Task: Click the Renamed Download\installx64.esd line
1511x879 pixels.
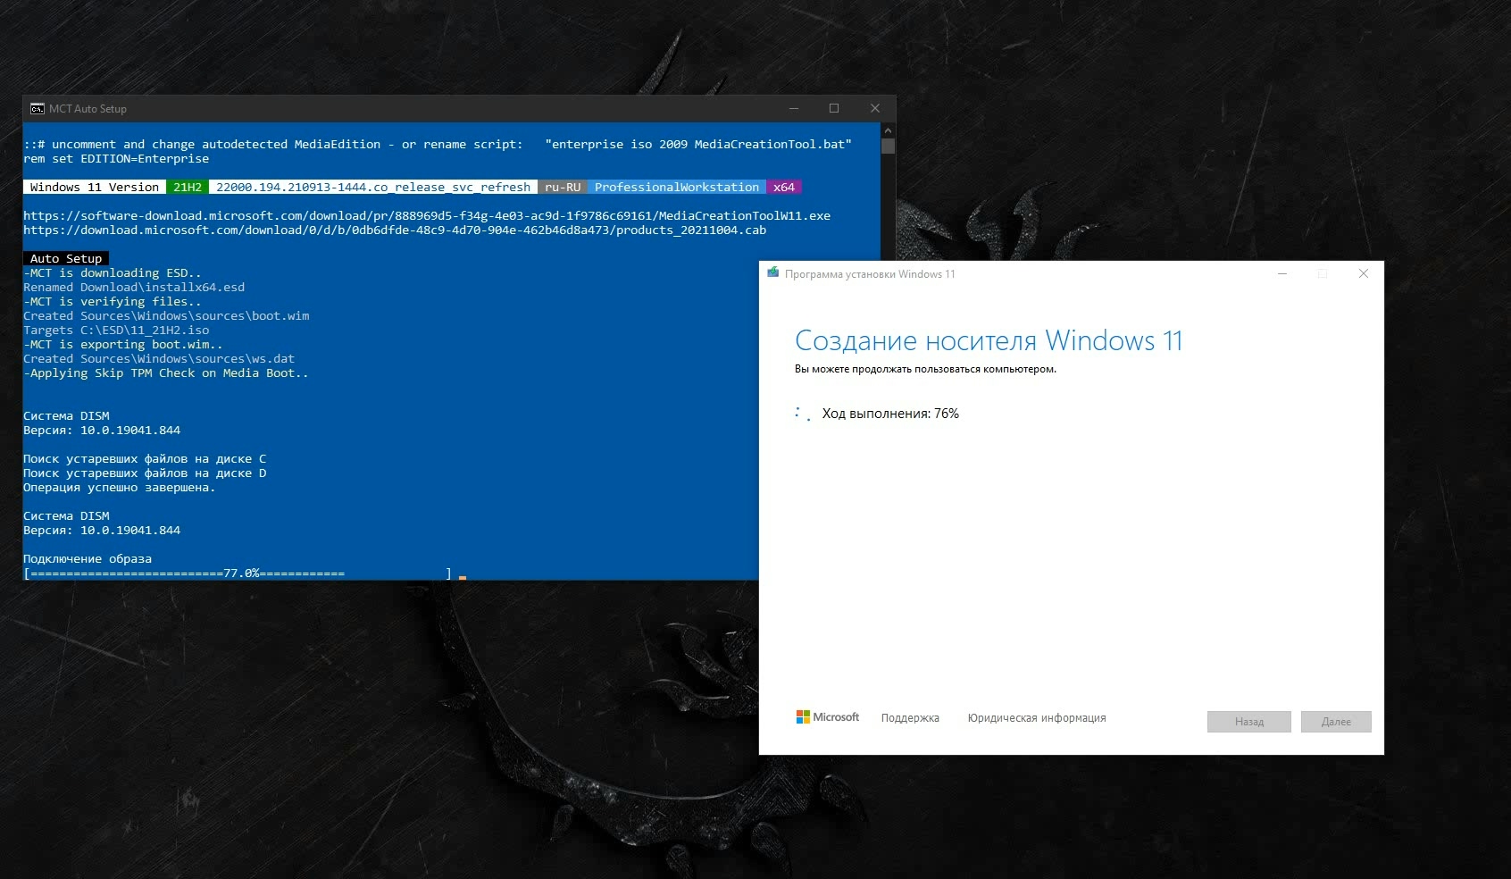Action: pos(134,288)
